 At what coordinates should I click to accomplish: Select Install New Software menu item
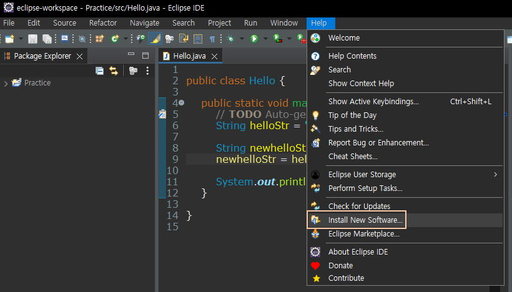tap(365, 220)
